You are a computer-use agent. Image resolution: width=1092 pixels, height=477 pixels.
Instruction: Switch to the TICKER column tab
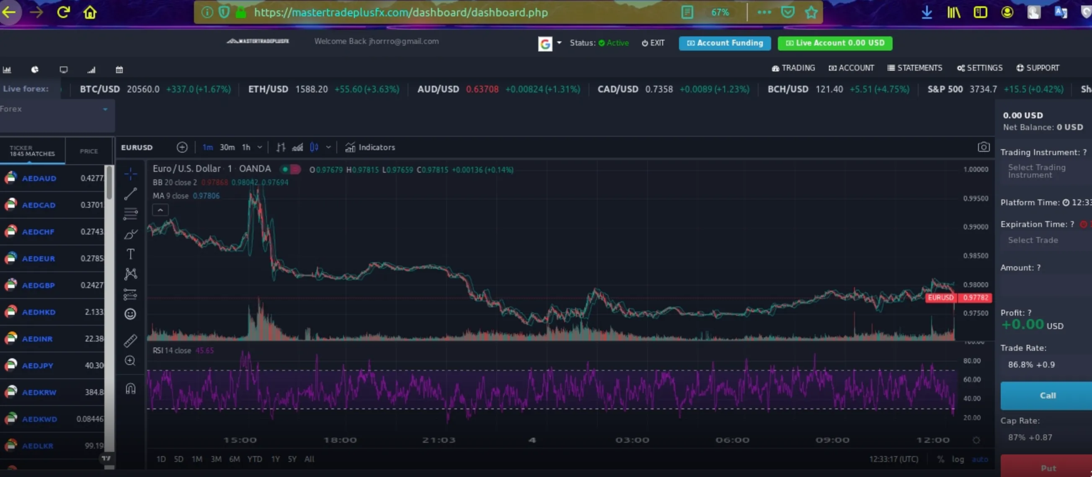pyautogui.click(x=32, y=150)
